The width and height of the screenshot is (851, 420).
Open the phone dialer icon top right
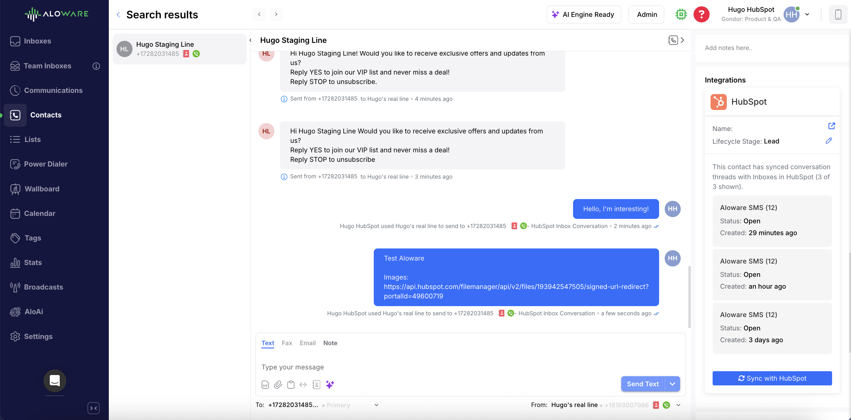pyautogui.click(x=838, y=14)
